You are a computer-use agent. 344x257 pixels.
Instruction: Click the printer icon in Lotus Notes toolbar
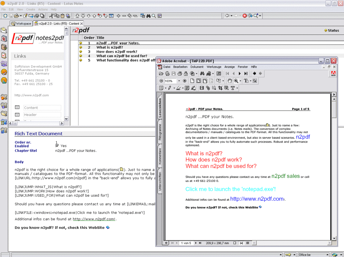[36, 16]
